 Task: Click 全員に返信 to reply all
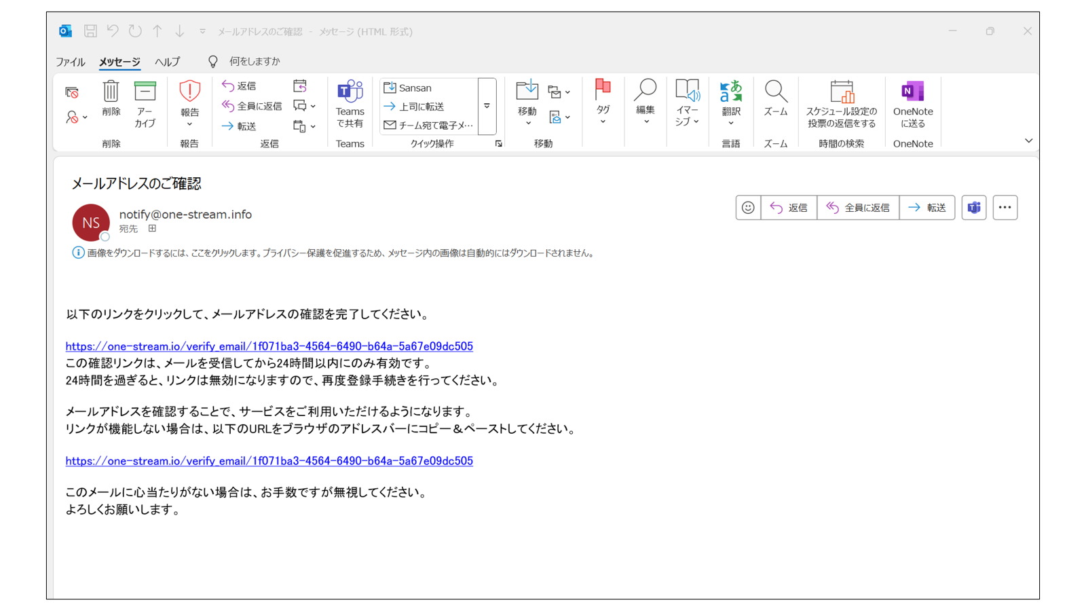858,208
